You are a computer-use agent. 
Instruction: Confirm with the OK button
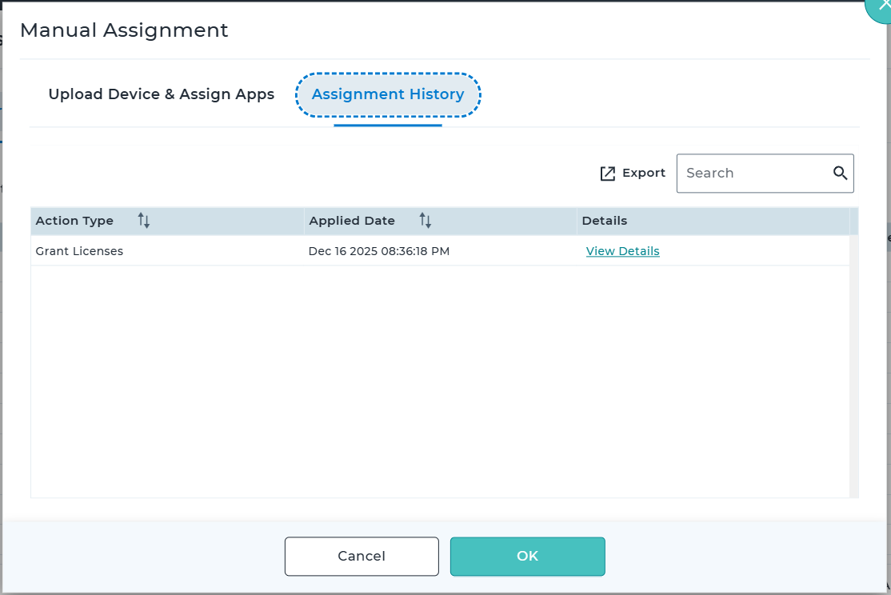tap(527, 557)
